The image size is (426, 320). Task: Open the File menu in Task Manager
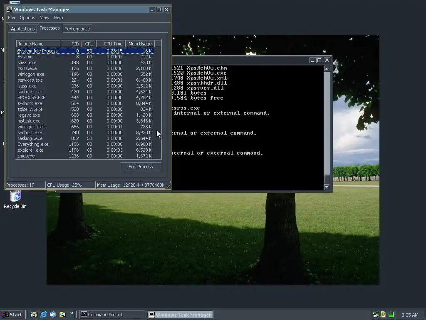(11, 17)
